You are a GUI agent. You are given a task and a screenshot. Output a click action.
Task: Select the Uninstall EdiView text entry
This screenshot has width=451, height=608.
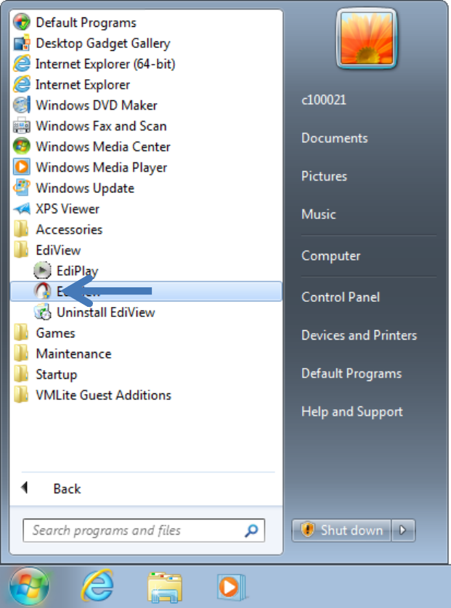(x=105, y=312)
